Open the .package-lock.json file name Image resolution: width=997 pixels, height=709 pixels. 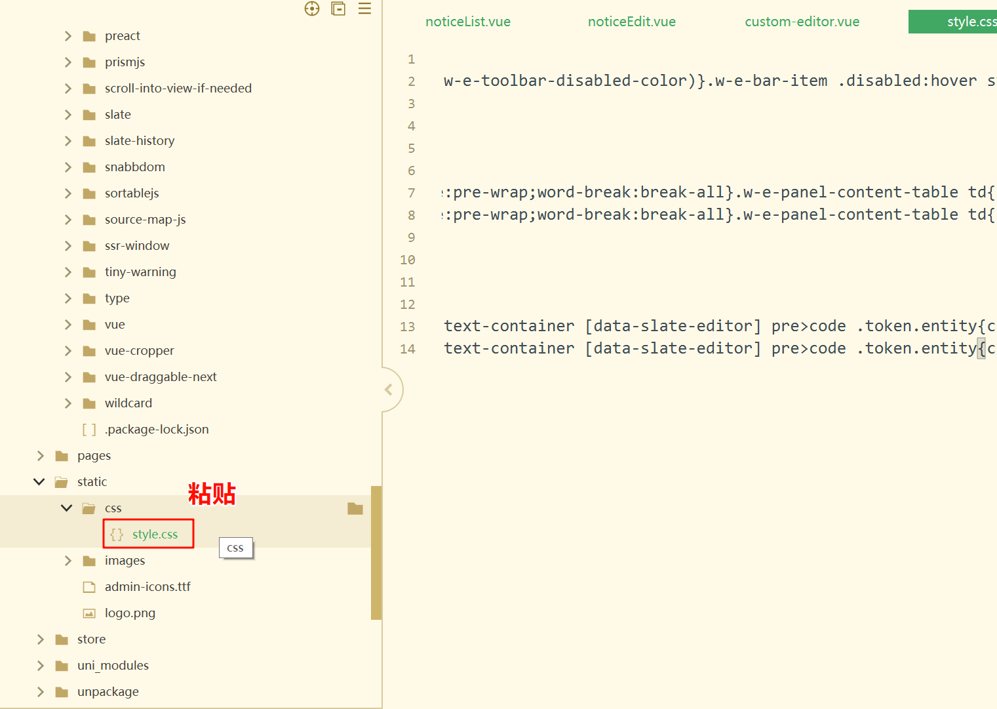pos(157,430)
